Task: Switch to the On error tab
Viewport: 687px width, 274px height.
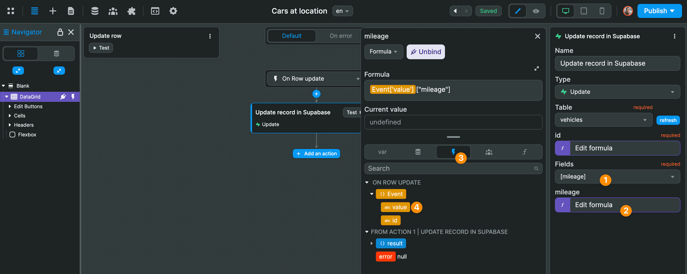Action: tap(341, 36)
